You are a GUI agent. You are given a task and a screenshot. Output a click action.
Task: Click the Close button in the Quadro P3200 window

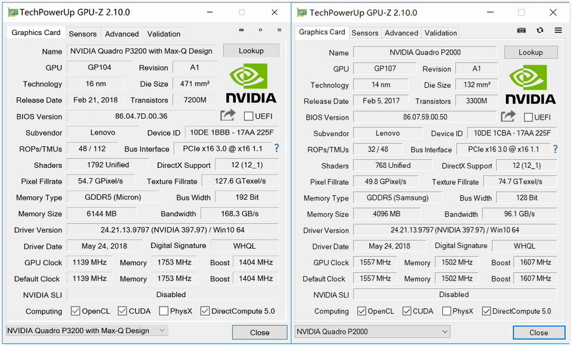click(259, 332)
